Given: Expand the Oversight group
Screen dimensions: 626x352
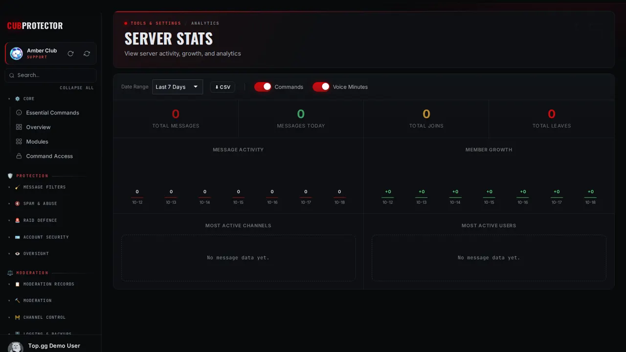Looking at the screenshot, I should click(x=9, y=254).
